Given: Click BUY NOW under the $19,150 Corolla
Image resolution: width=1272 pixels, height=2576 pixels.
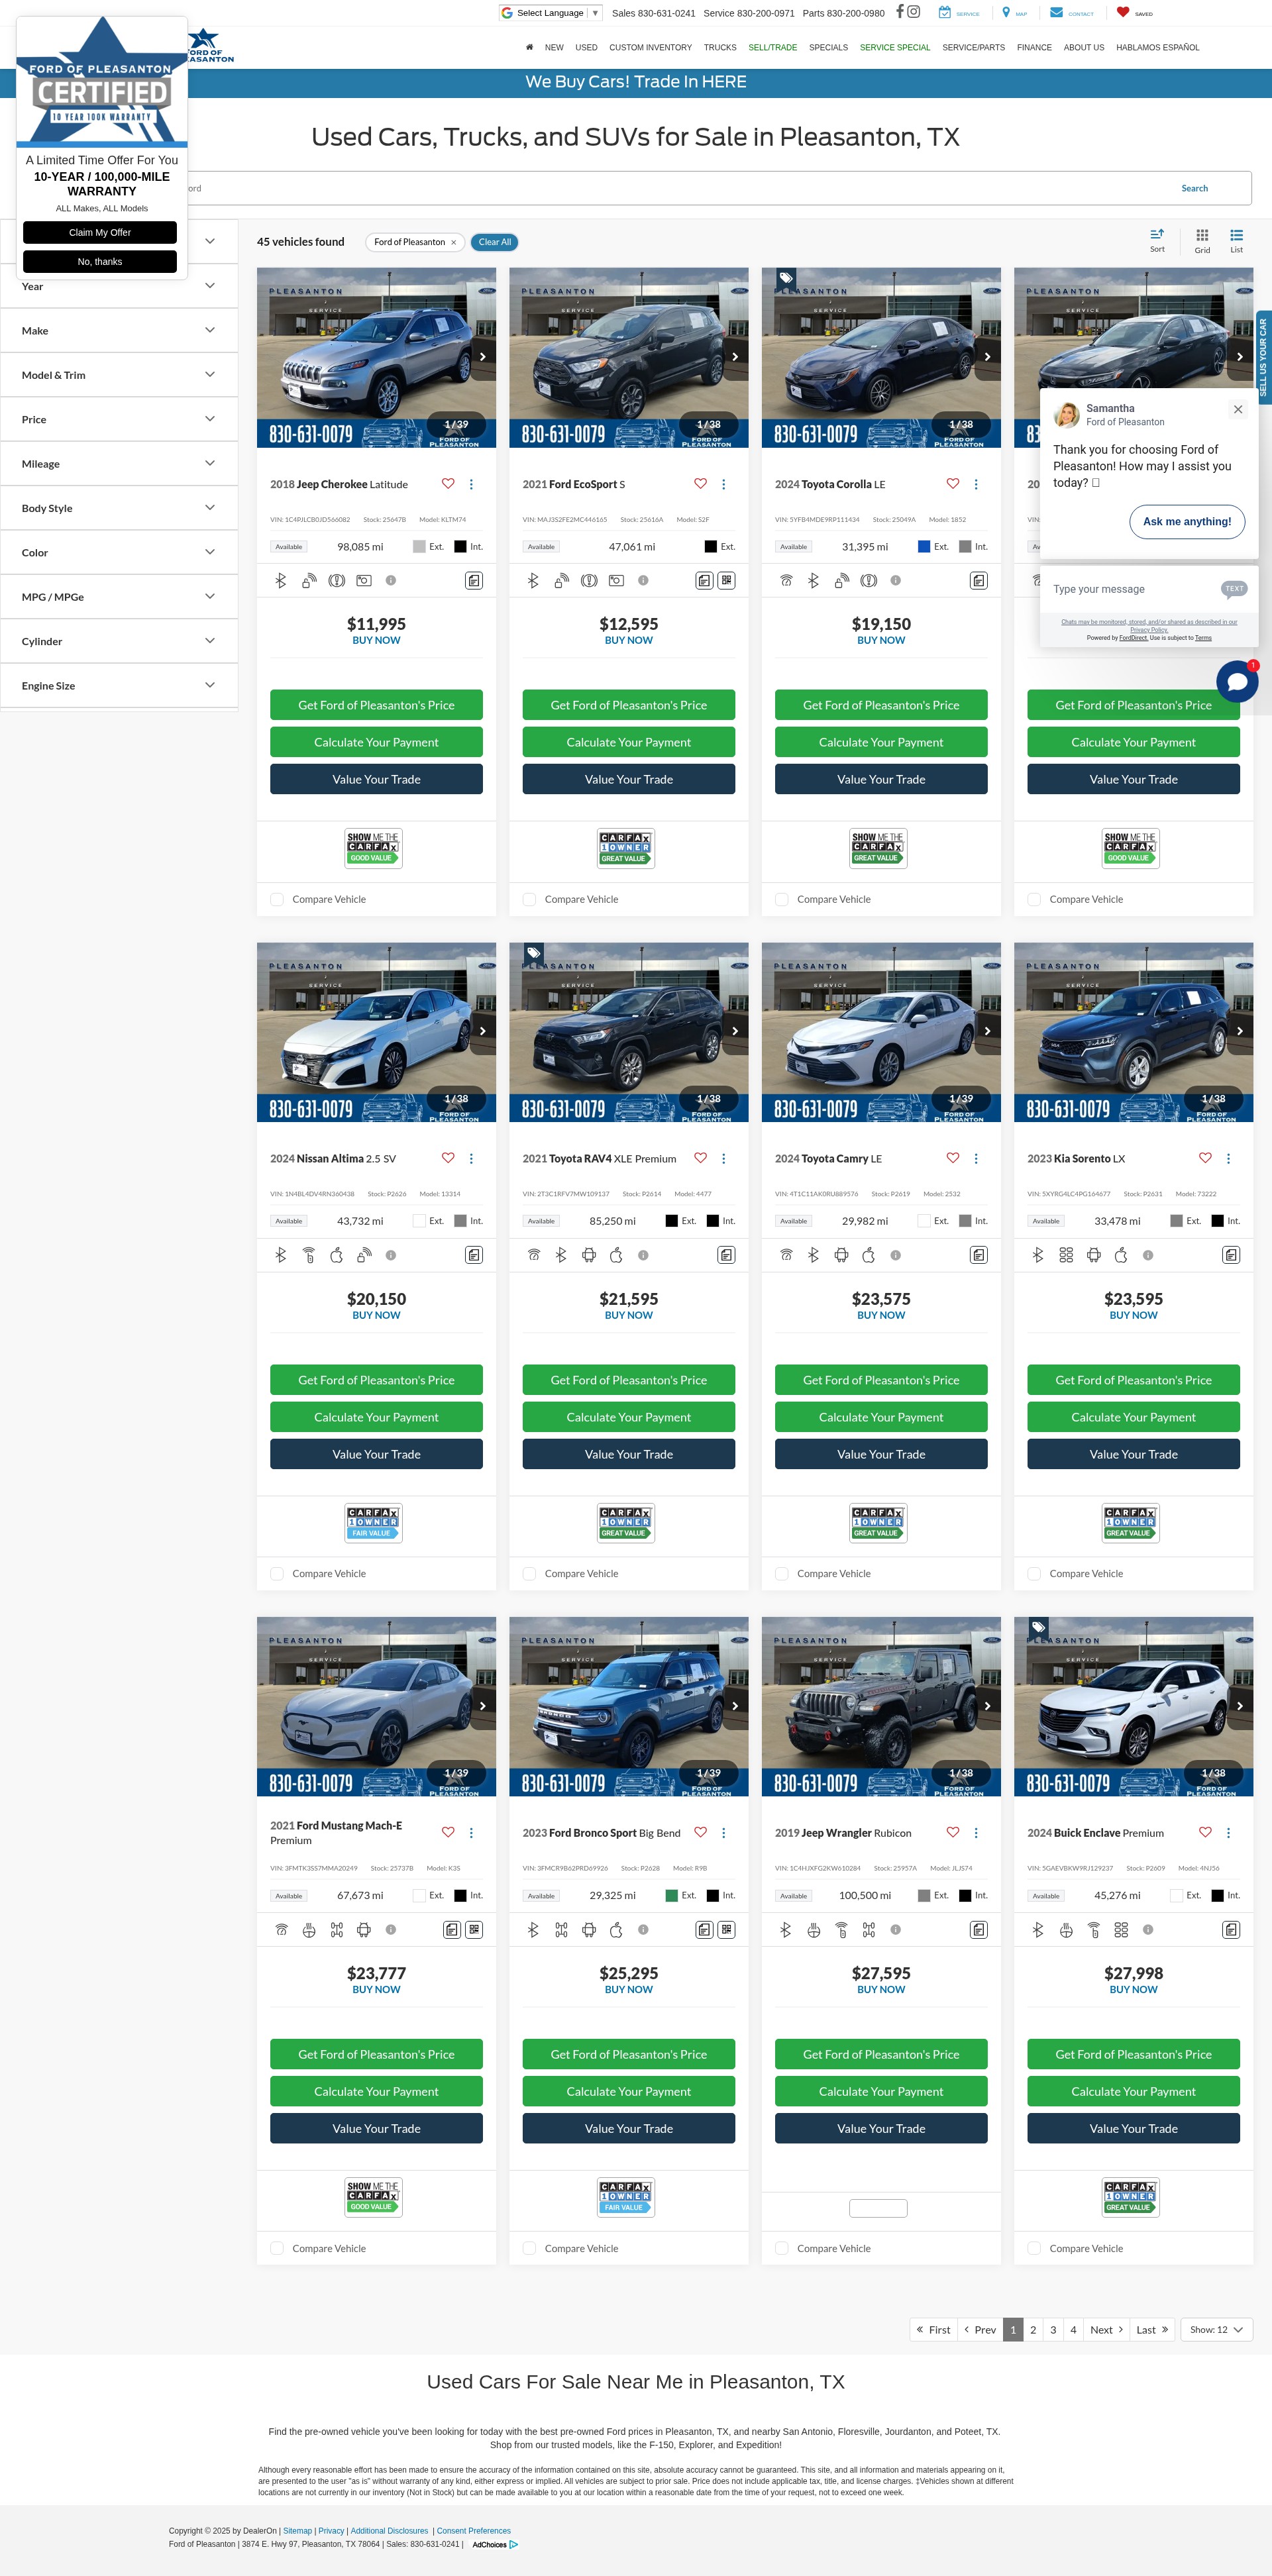Looking at the screenshot, I should (x=881, y=640).
